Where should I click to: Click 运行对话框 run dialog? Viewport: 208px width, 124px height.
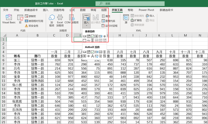click(x=110, y=26)
